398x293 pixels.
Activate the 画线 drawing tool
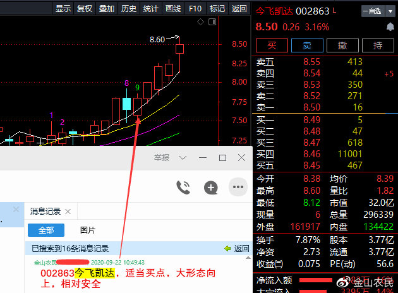173,8
